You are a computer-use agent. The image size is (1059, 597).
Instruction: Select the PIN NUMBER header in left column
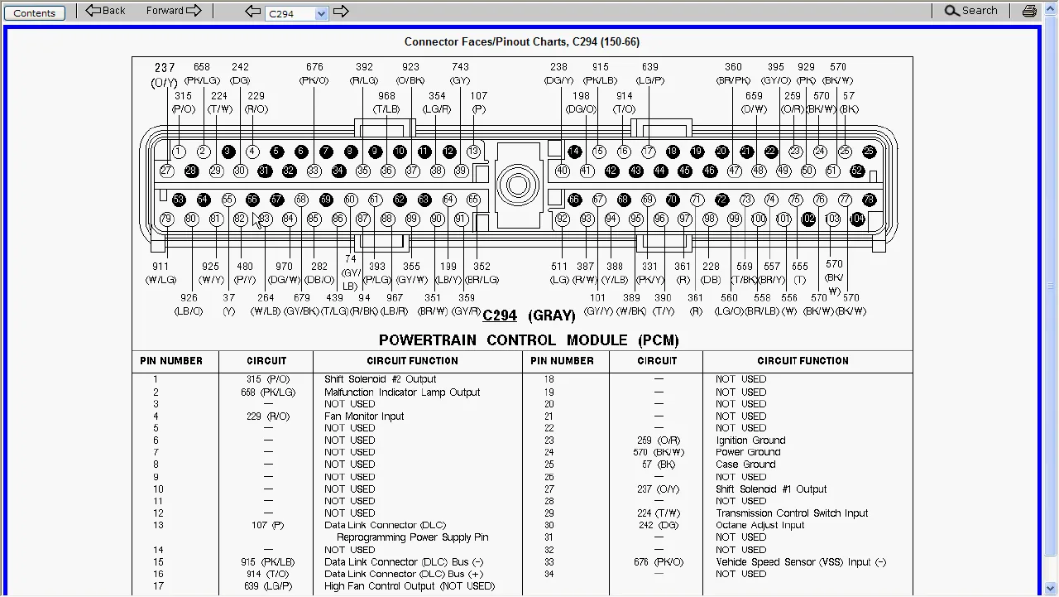171,361
